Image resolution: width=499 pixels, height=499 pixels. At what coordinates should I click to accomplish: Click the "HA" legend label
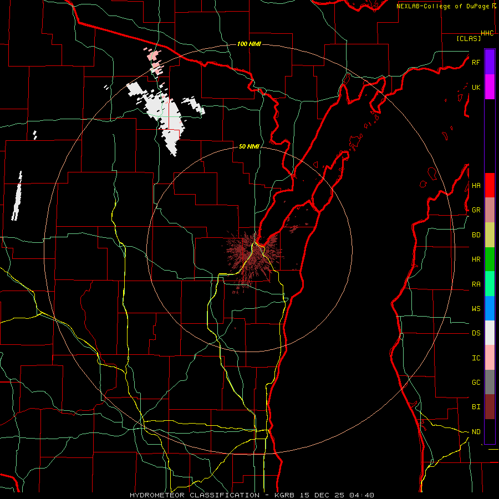pos(476,185)
